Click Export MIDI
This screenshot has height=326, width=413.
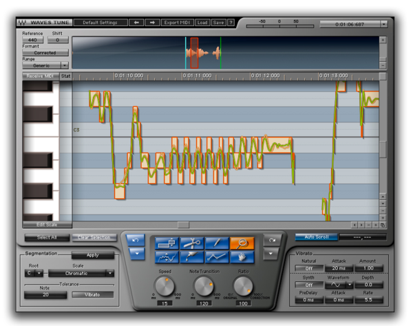pyautogui.click(x=178, y=23)
